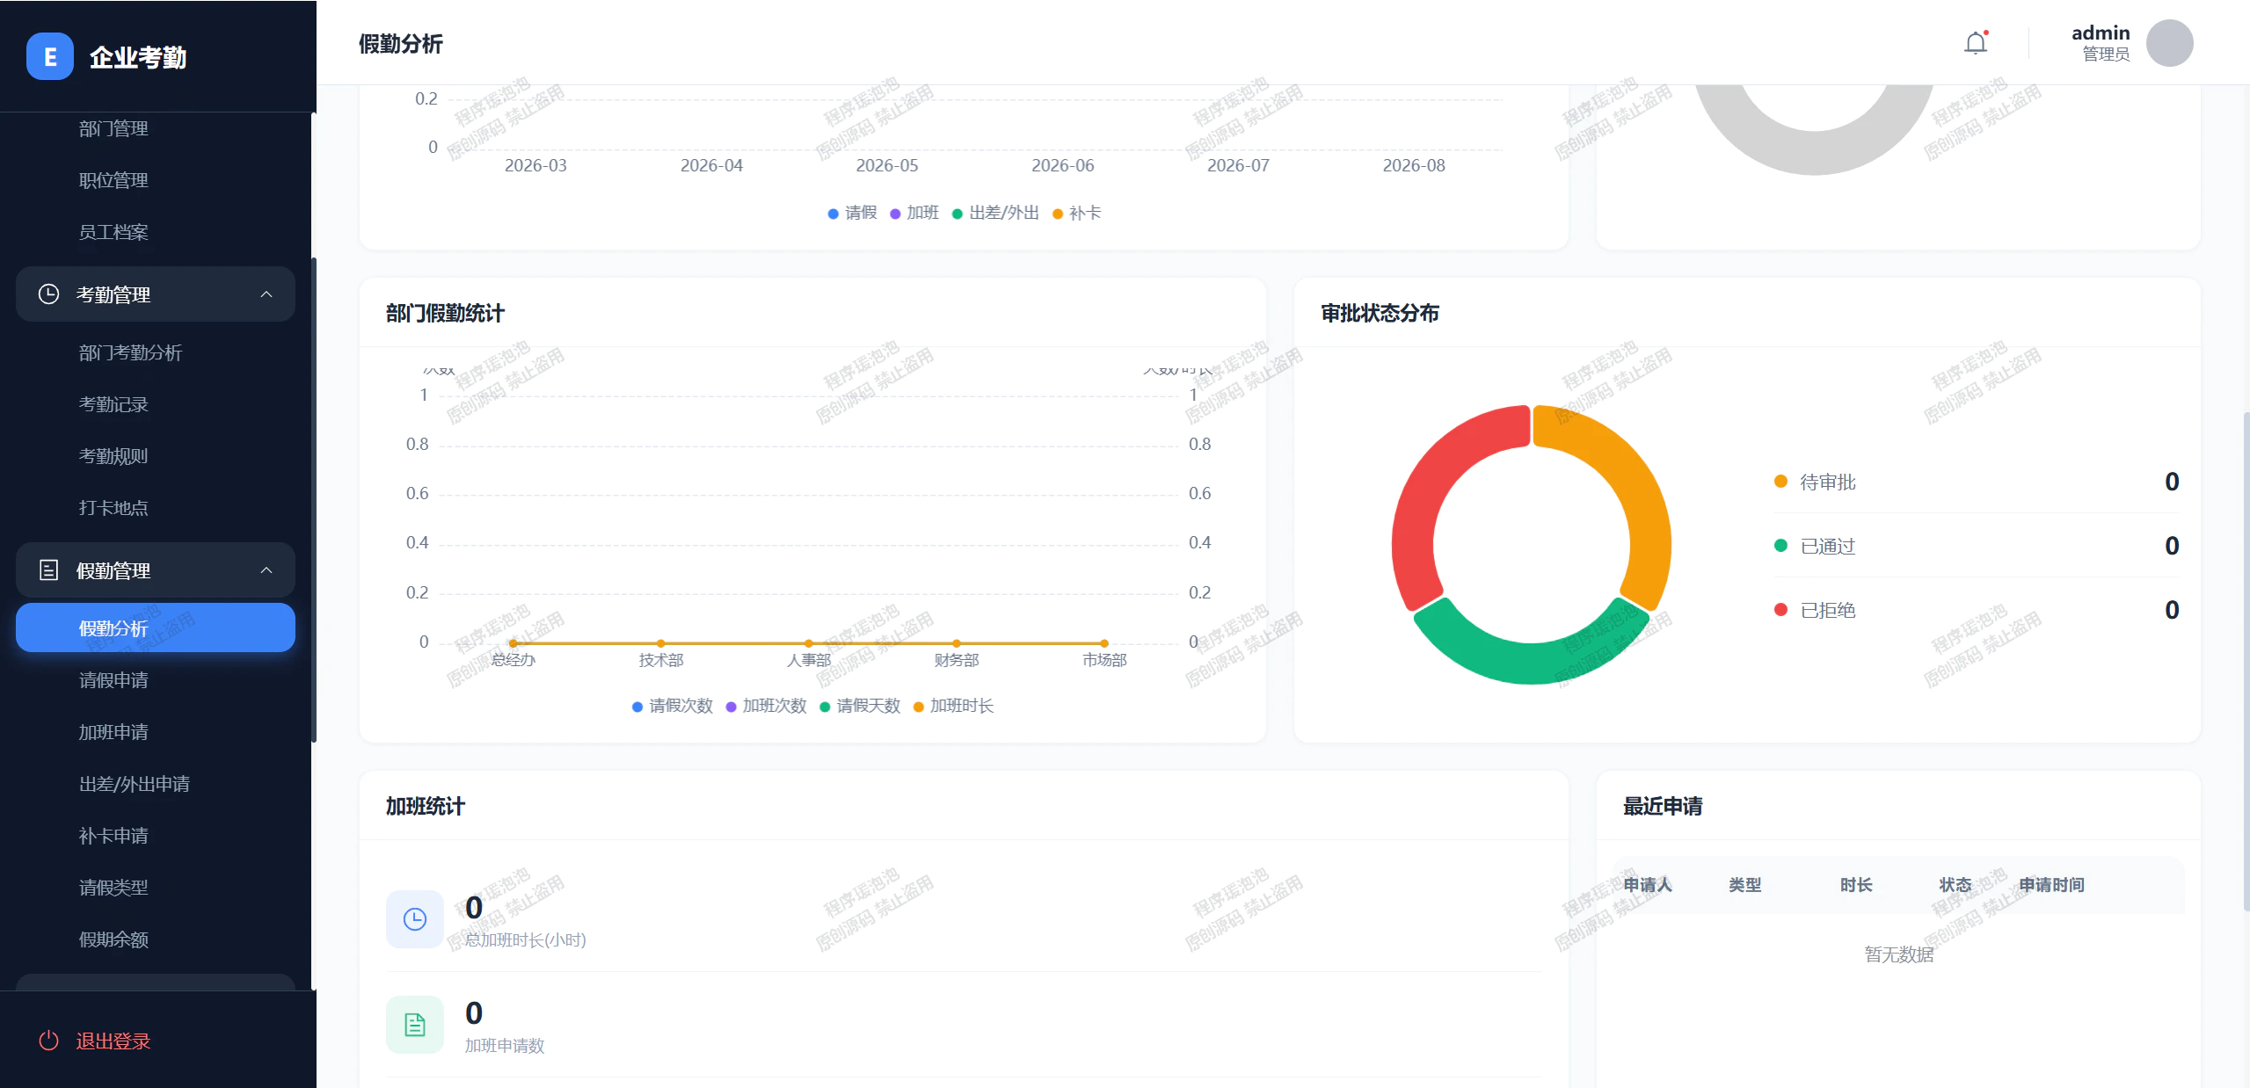Click the clock icon beside 考勤管理
This screenshot has height=1088, width=2250.
49,294
